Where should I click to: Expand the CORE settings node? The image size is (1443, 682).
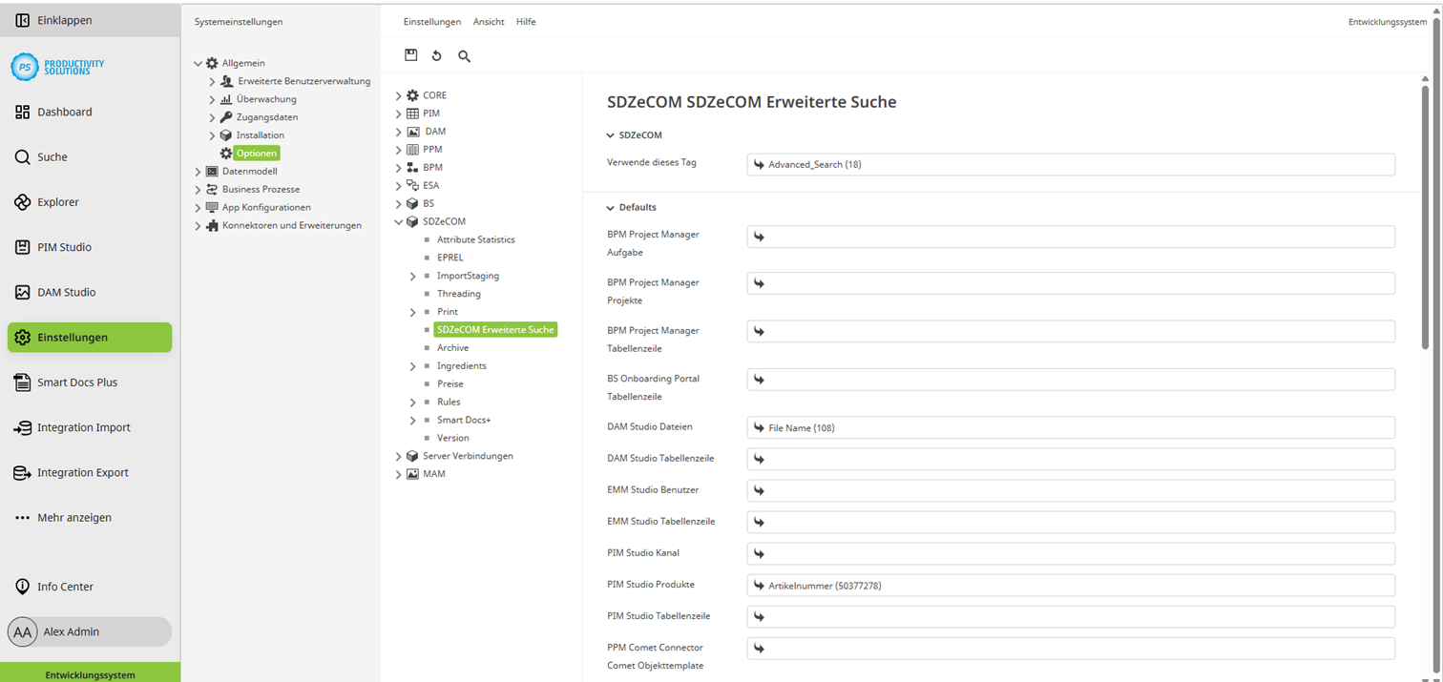398,94
